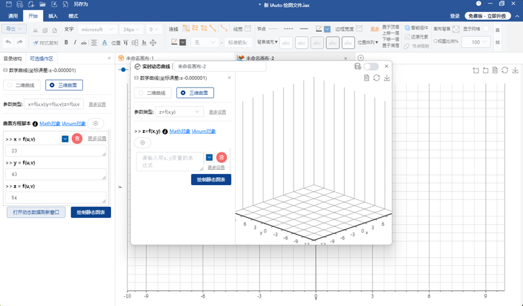Toggle strikethrough text formatting
Viewport: 523px width, 306px height.
coord(84,42)
